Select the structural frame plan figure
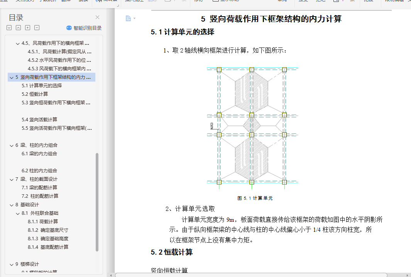Viewport: 411px width, 277px height. tap(252, 128)
